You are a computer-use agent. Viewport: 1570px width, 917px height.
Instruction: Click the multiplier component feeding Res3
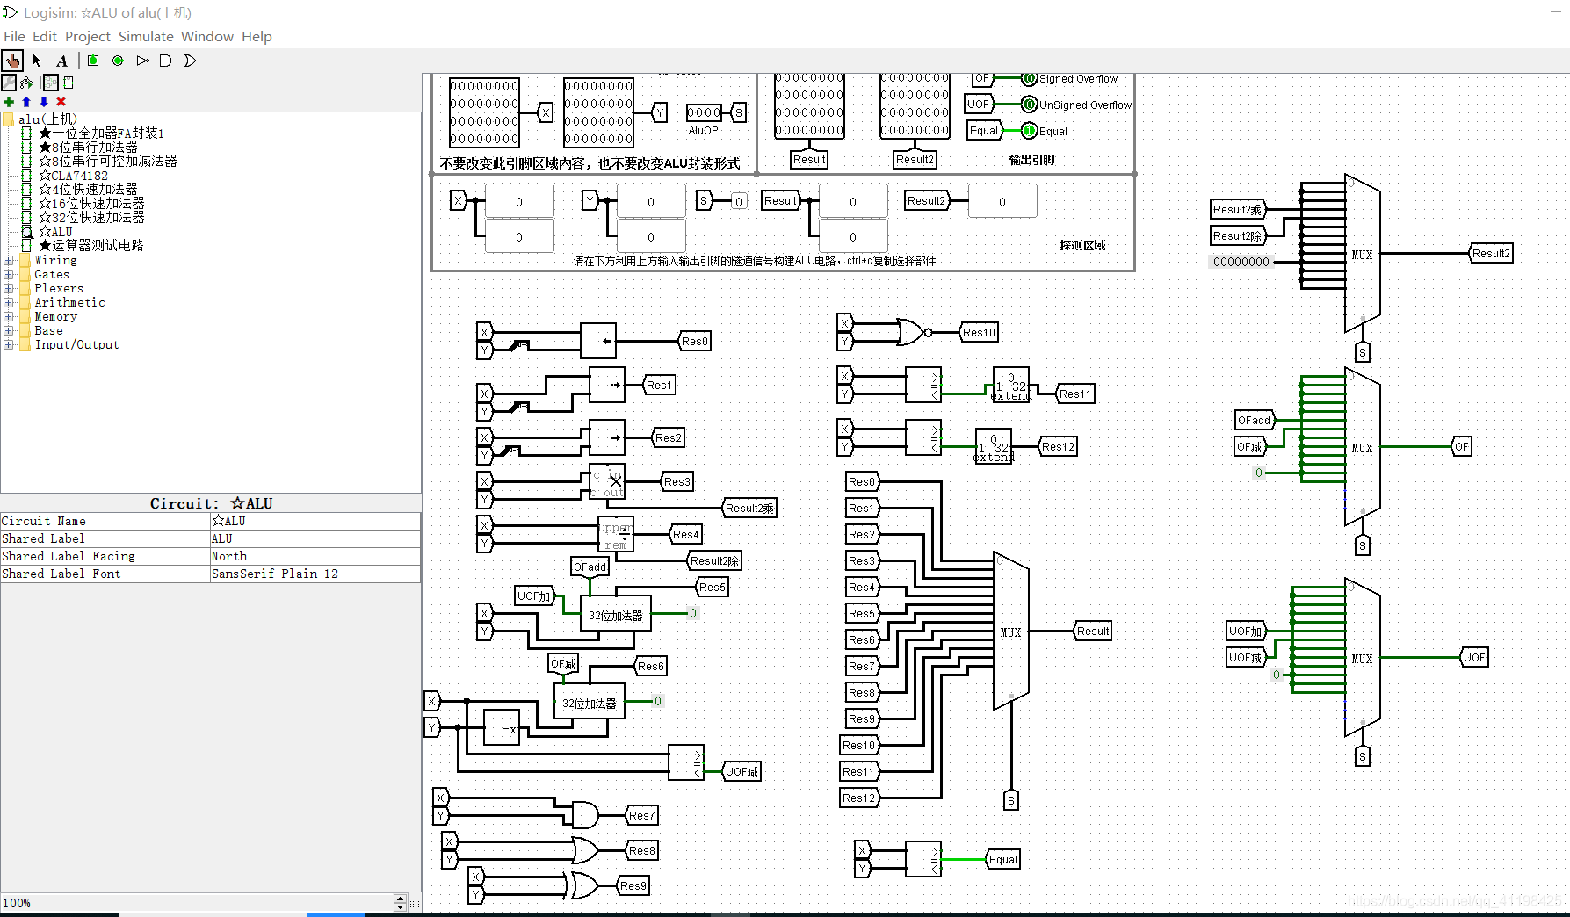(607, 481)
